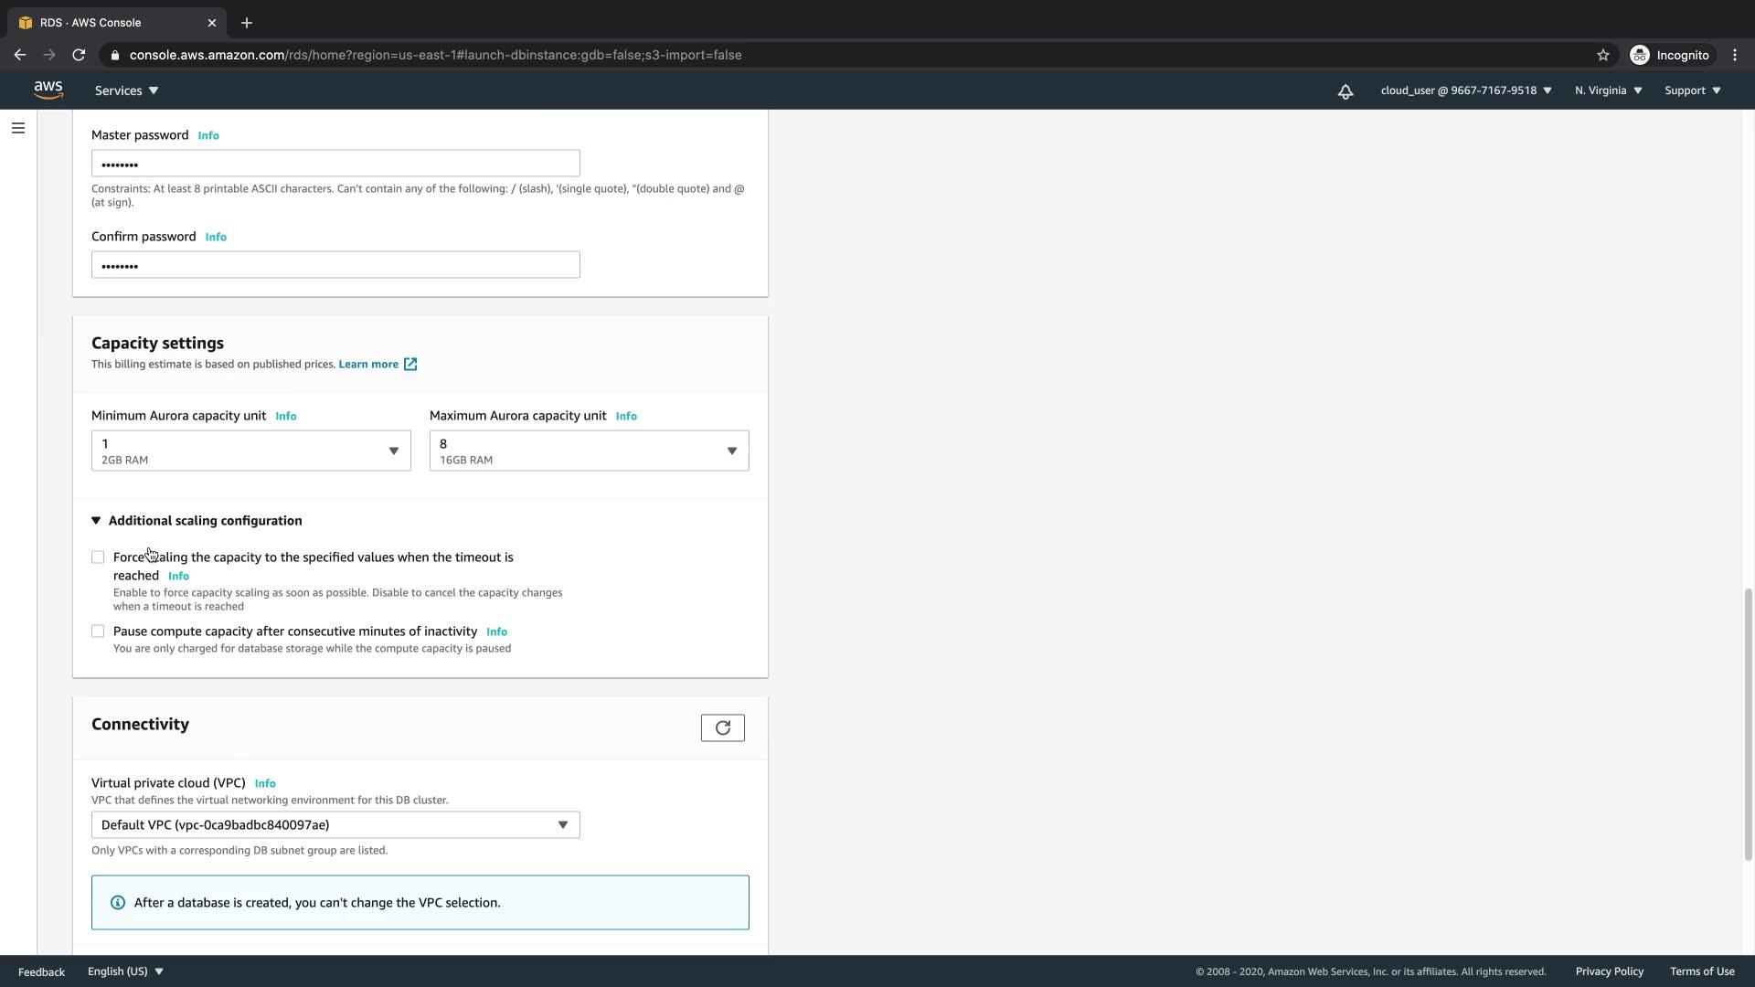Enable pause compute capacity checkbox

pyautogui.click(x=98, y=631)
